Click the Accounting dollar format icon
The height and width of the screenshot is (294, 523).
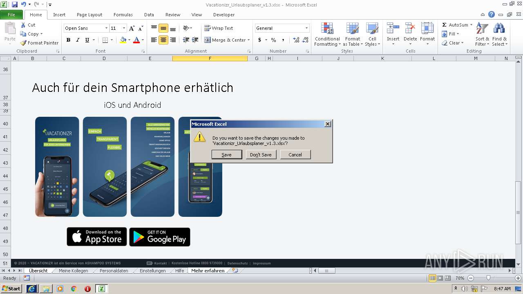click(x=259, y=40)
